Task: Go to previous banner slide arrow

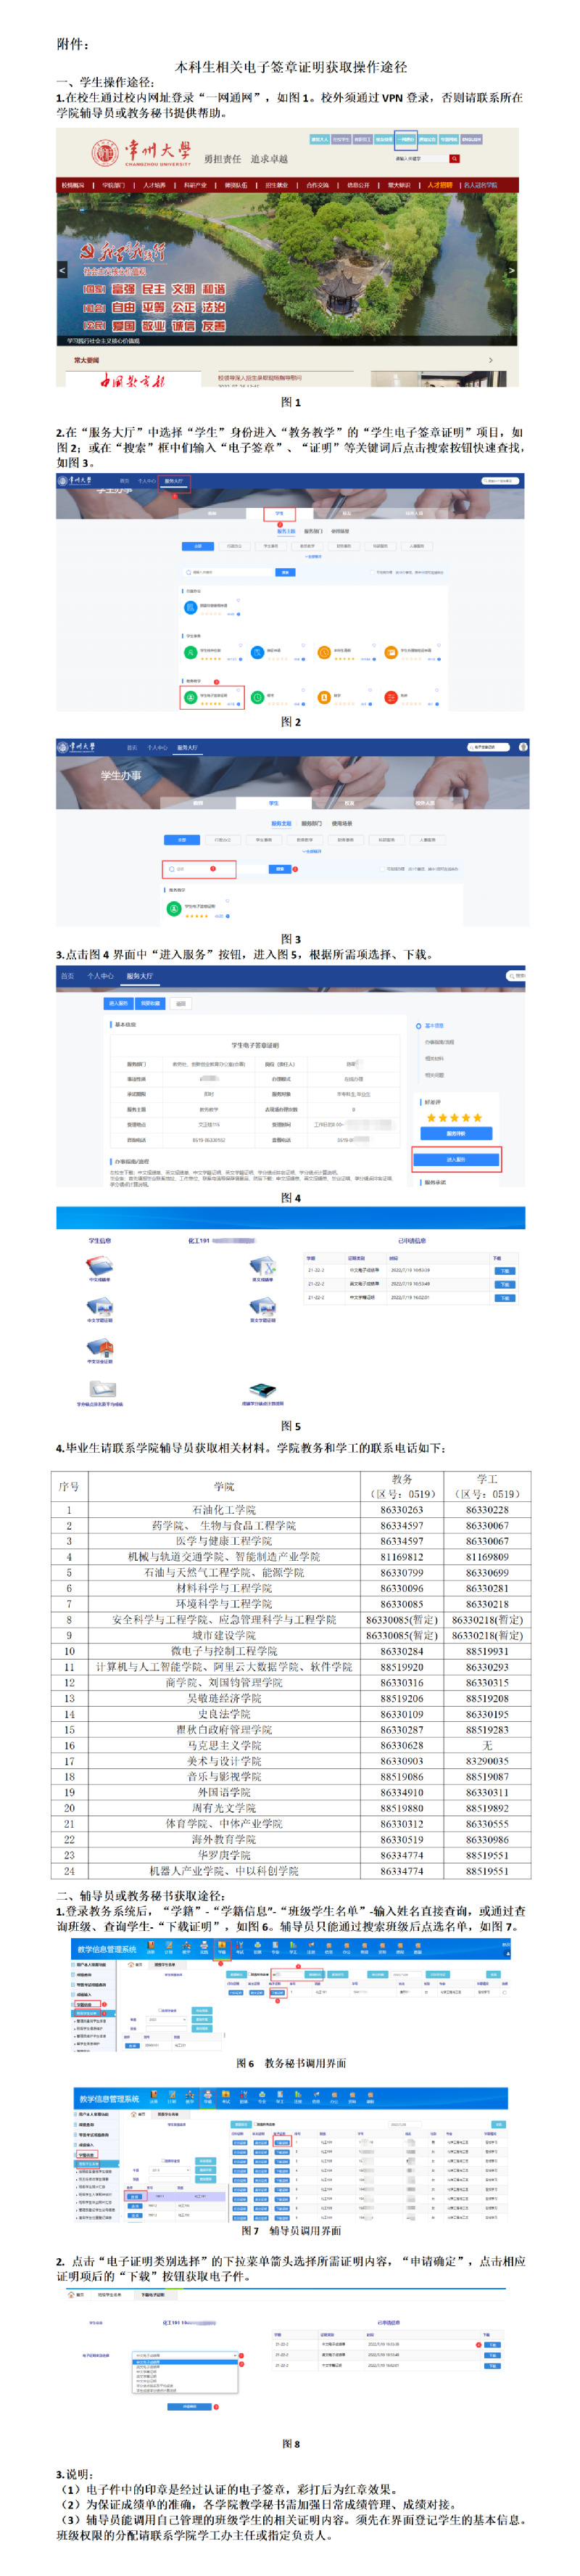Action: coord(62,270)
